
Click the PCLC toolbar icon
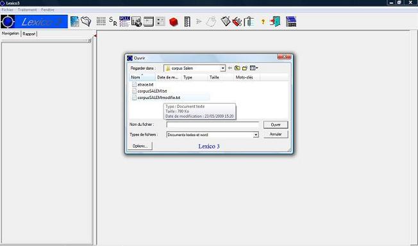pyautogui.click(x=125, y=22)
